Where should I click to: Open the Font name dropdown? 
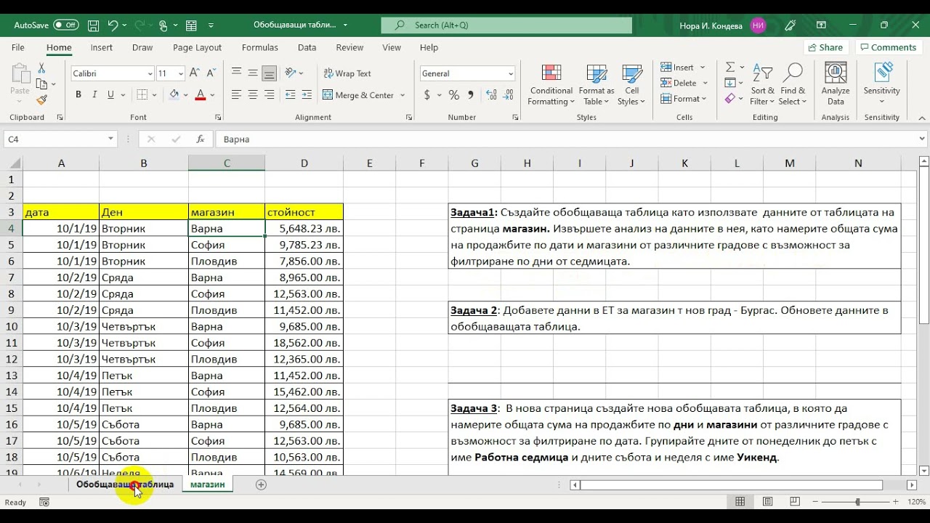(x=150, y=73)
